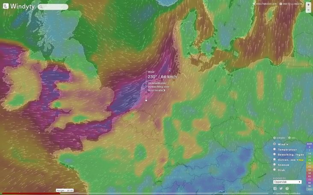Select the Sneeuw layer radio button

[275, 164]
